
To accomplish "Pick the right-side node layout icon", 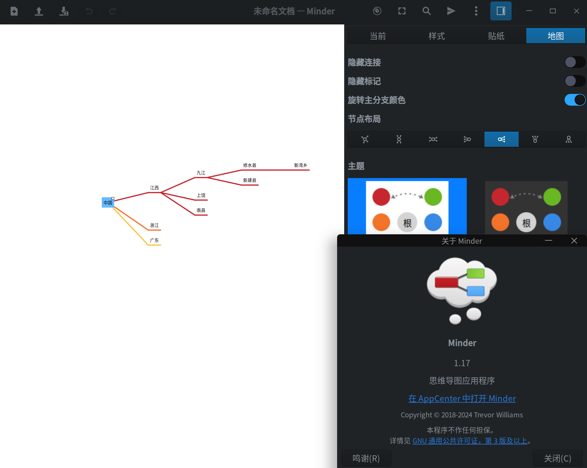I will coord(502,139).
